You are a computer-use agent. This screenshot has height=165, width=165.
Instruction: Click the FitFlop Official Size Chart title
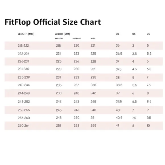pyautogui.click(x=53, y=22)
